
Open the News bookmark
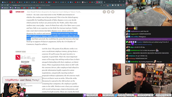(x=33, y=8)
